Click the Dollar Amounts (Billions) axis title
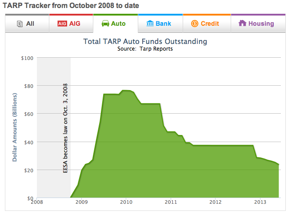This screenshot has height=218, width=292. (14, 127)
